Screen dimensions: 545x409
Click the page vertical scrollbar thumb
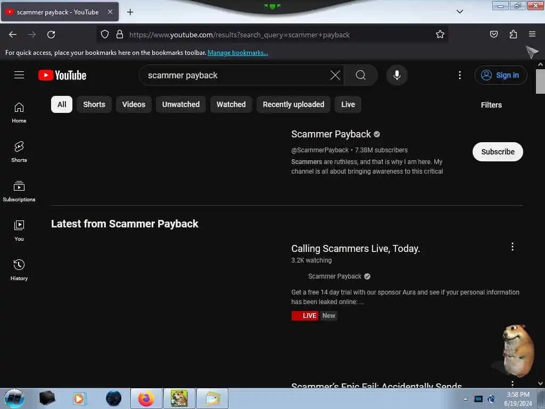pyautogui.click(x=540, y=81)
